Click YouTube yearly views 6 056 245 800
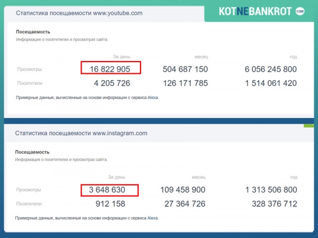Screen dimensions: 318x238 pos(270,69)
